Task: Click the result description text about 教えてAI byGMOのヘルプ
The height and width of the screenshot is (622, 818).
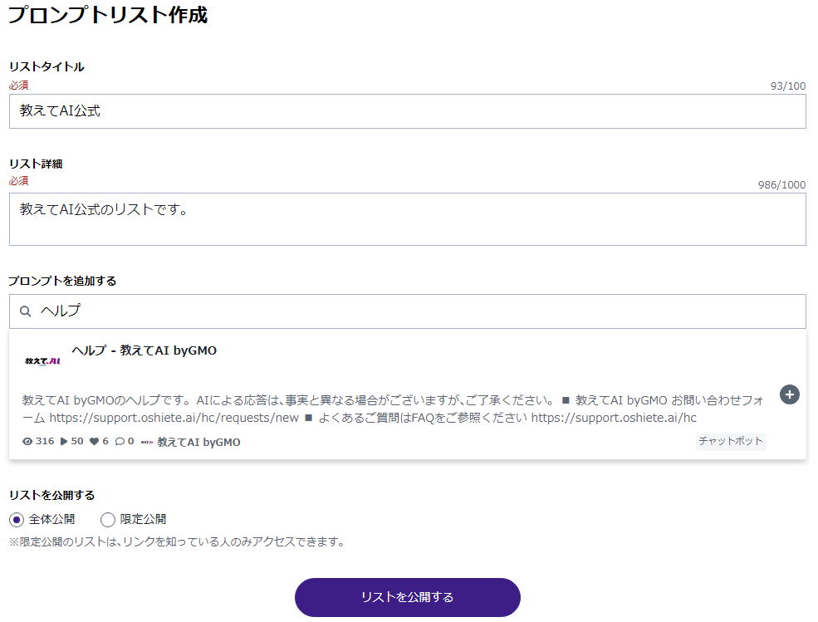Action: pos(394,409)
